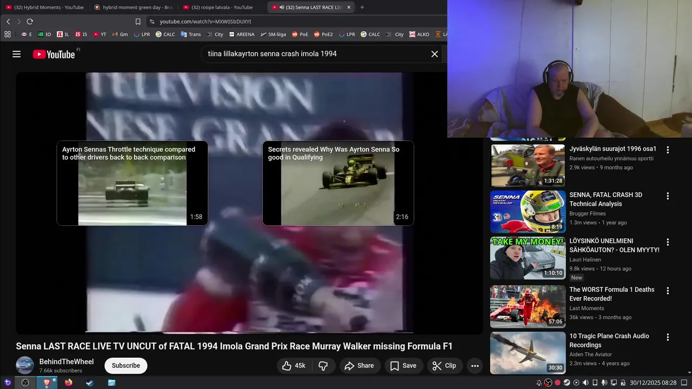The height and width of the screenshot is (389, 692).
Task: Focus the address bar URL
Action: click(205, 22)
